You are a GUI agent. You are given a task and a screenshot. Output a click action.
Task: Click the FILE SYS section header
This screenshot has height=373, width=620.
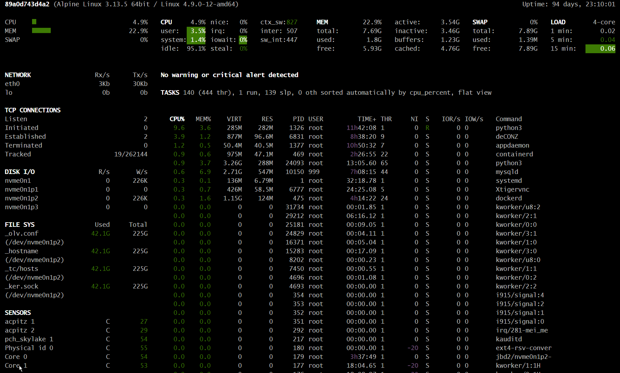[20, 225]
